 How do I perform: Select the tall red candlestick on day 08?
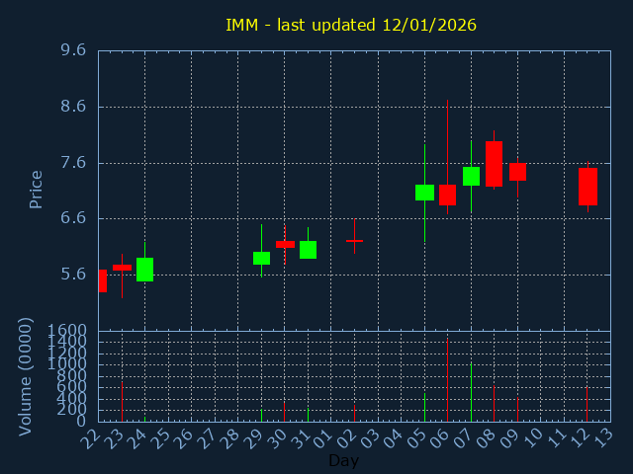494,164
